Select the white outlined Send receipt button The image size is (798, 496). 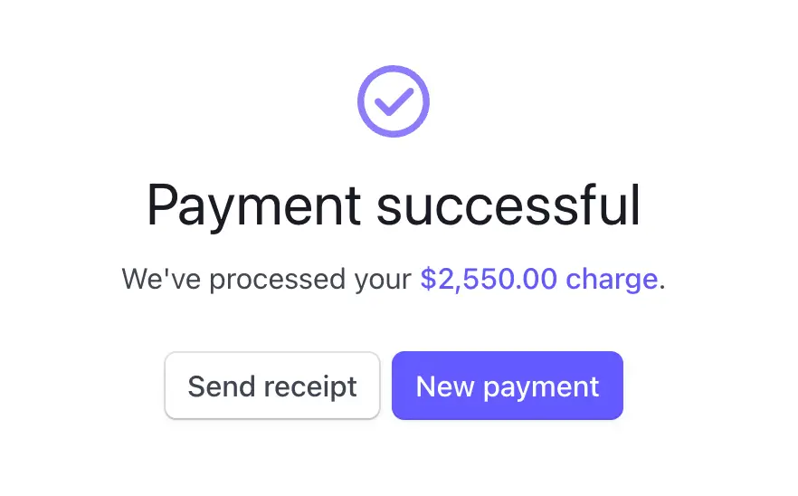pos(272,386)
